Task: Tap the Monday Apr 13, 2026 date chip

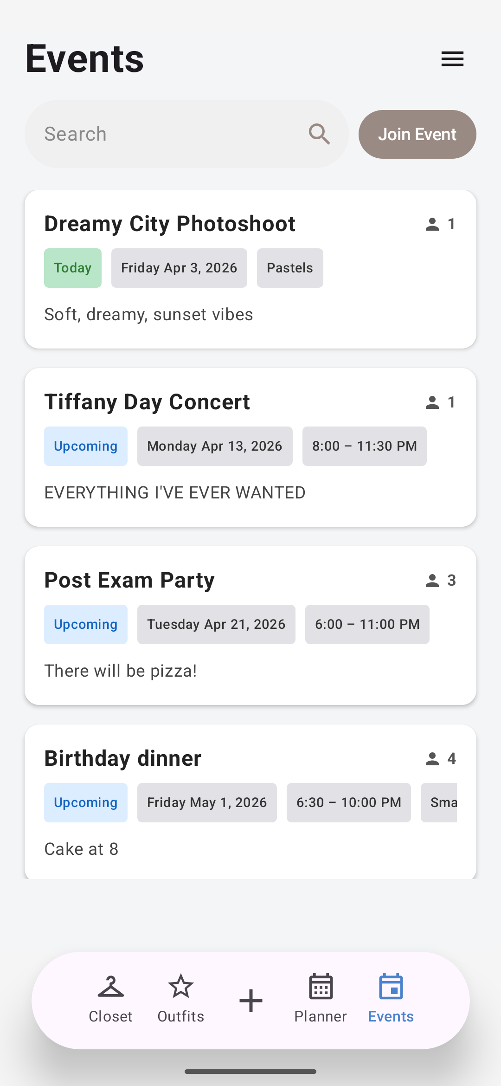Action: (215, 446)
